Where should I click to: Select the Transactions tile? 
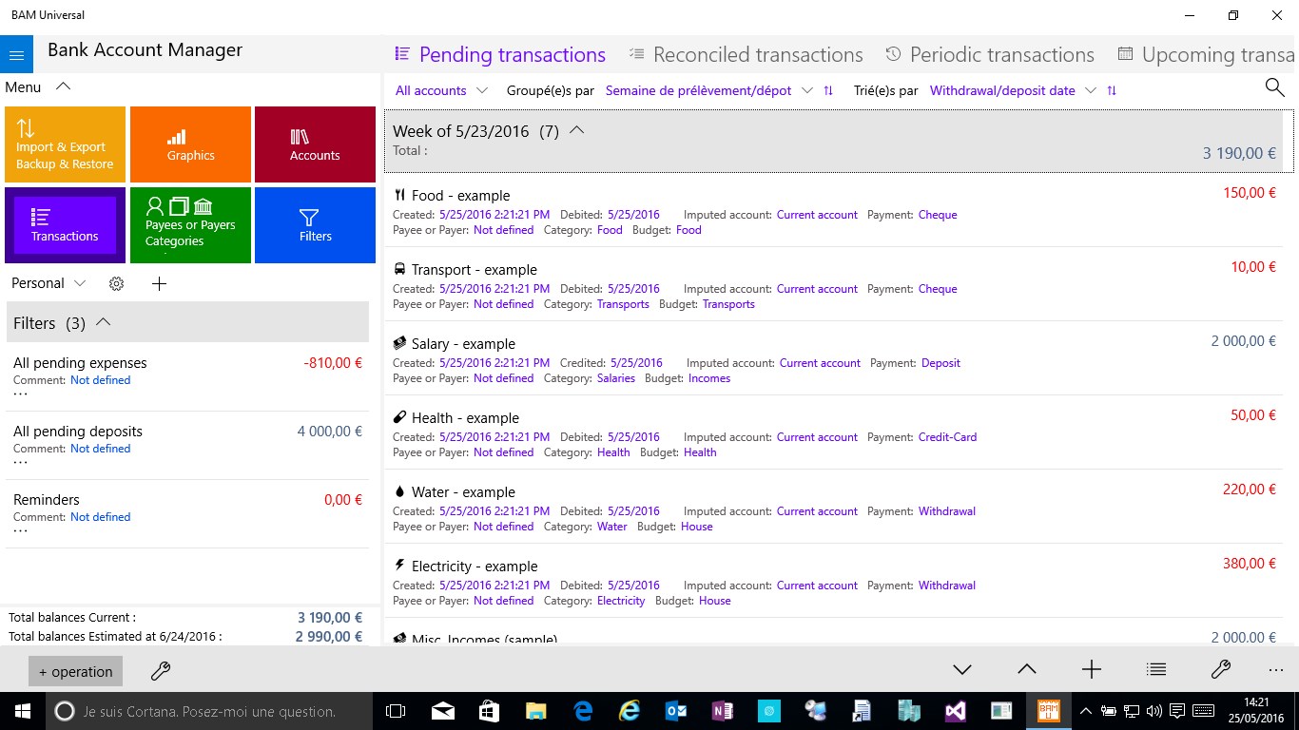click(x=65, y=225)
